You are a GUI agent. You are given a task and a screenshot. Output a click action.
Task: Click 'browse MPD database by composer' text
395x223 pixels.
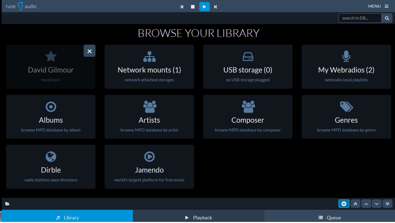click(x=248, y=130)
